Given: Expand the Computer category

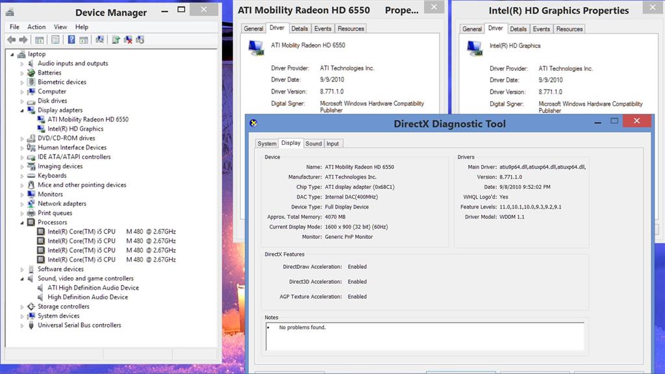Looking at the screenshot, I should click(22, 92).
